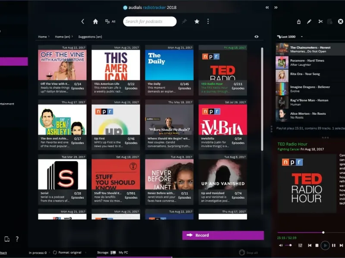
Task: Select Imagine Dragons - Believer track
Action: [310, 89]
